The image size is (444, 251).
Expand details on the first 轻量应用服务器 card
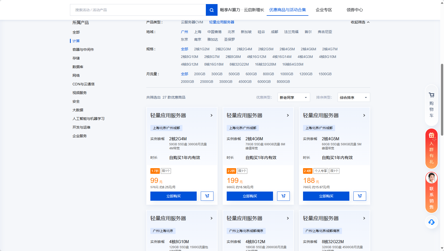coord(211,115)
